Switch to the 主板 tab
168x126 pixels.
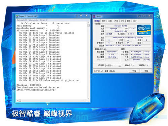click(x=110, y=21)
